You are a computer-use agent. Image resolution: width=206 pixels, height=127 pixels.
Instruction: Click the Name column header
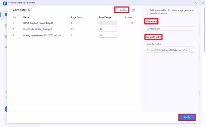pos(26,17)
